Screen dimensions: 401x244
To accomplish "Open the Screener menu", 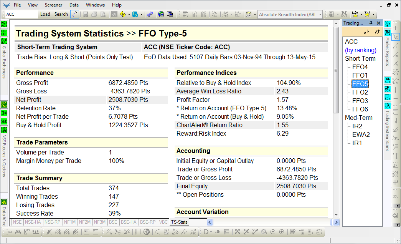I will click(x=53, y=5).
